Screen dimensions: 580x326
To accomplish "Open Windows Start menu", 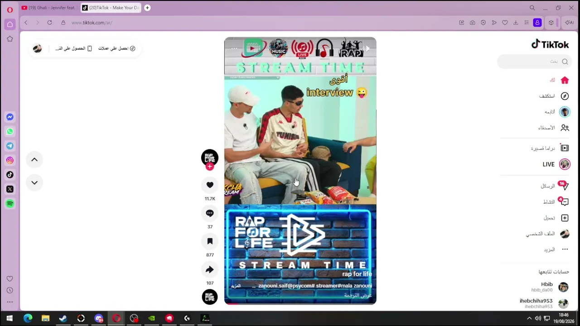I will 9,318.
